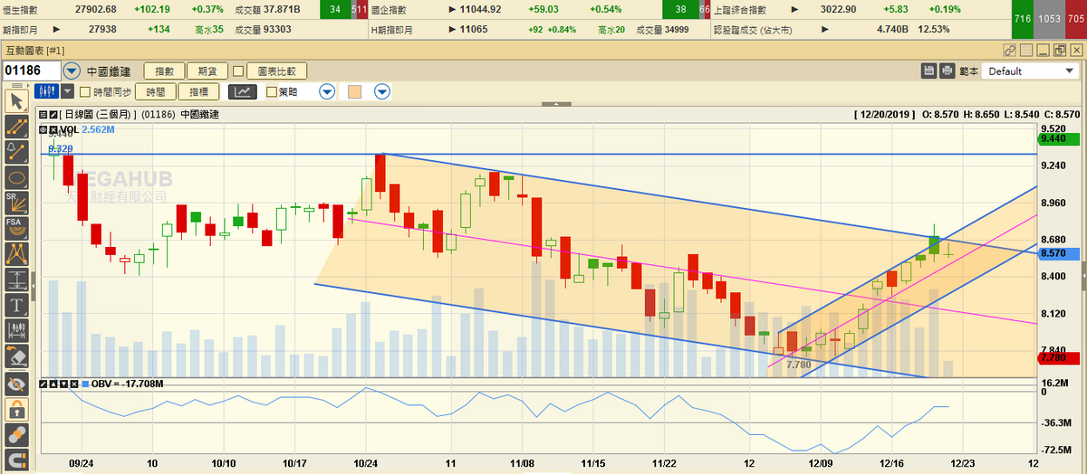Edit the OBV indicator settings
The image size is (1087, 474).
pyautogui.click(x=43, y=384)
